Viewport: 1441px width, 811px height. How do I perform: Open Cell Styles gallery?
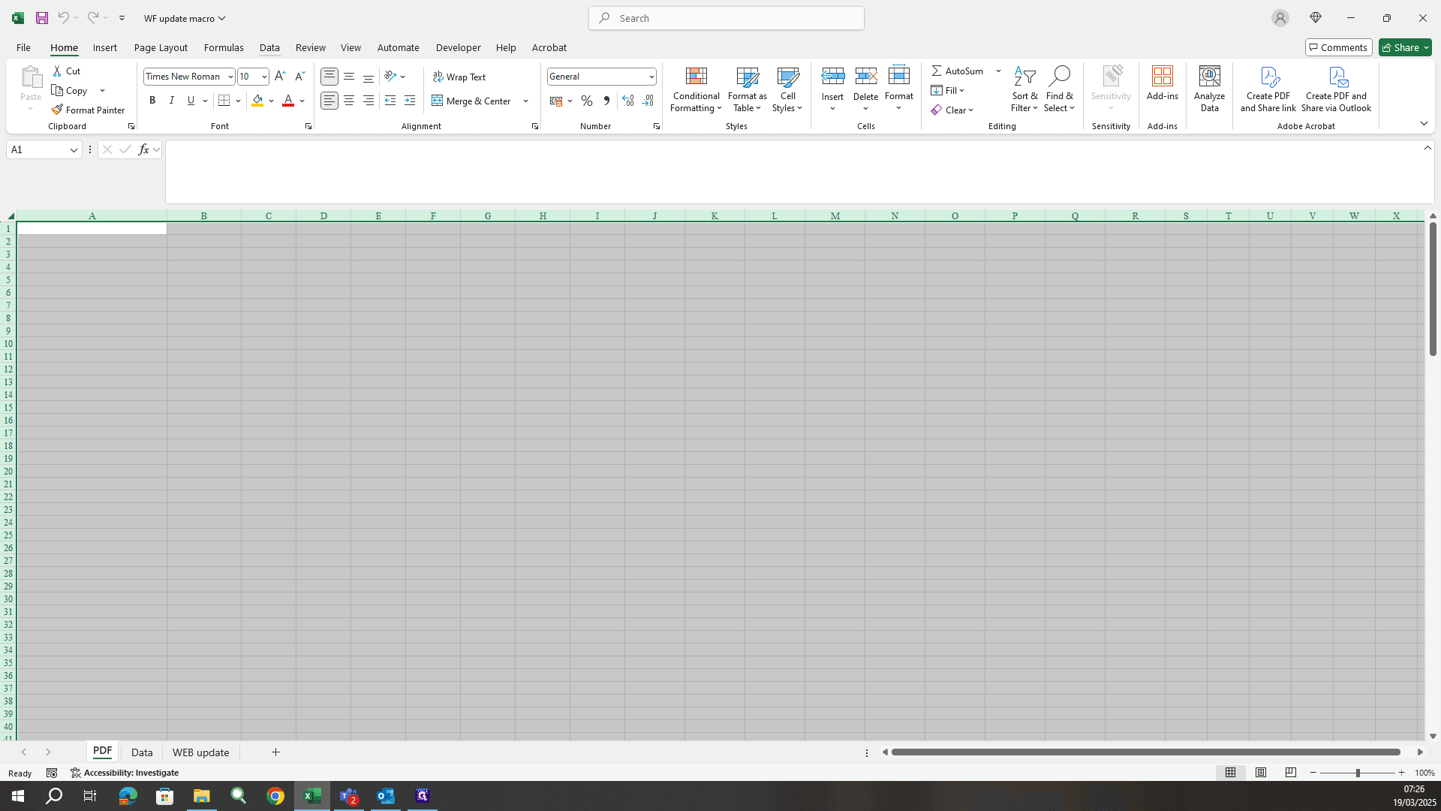tap(787, 89)
